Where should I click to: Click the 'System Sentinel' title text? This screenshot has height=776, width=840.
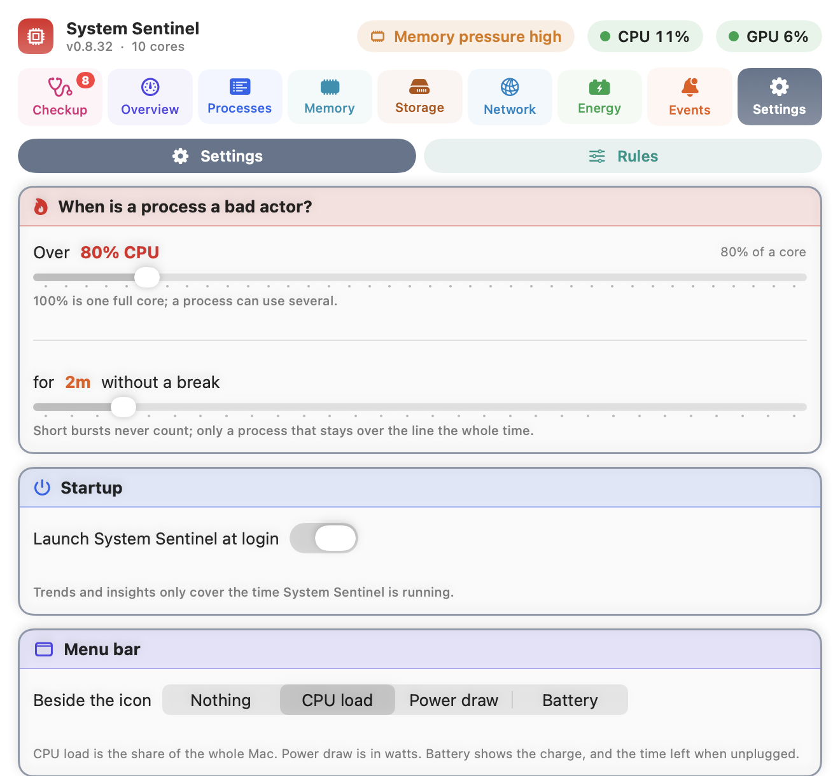point(132,29)
